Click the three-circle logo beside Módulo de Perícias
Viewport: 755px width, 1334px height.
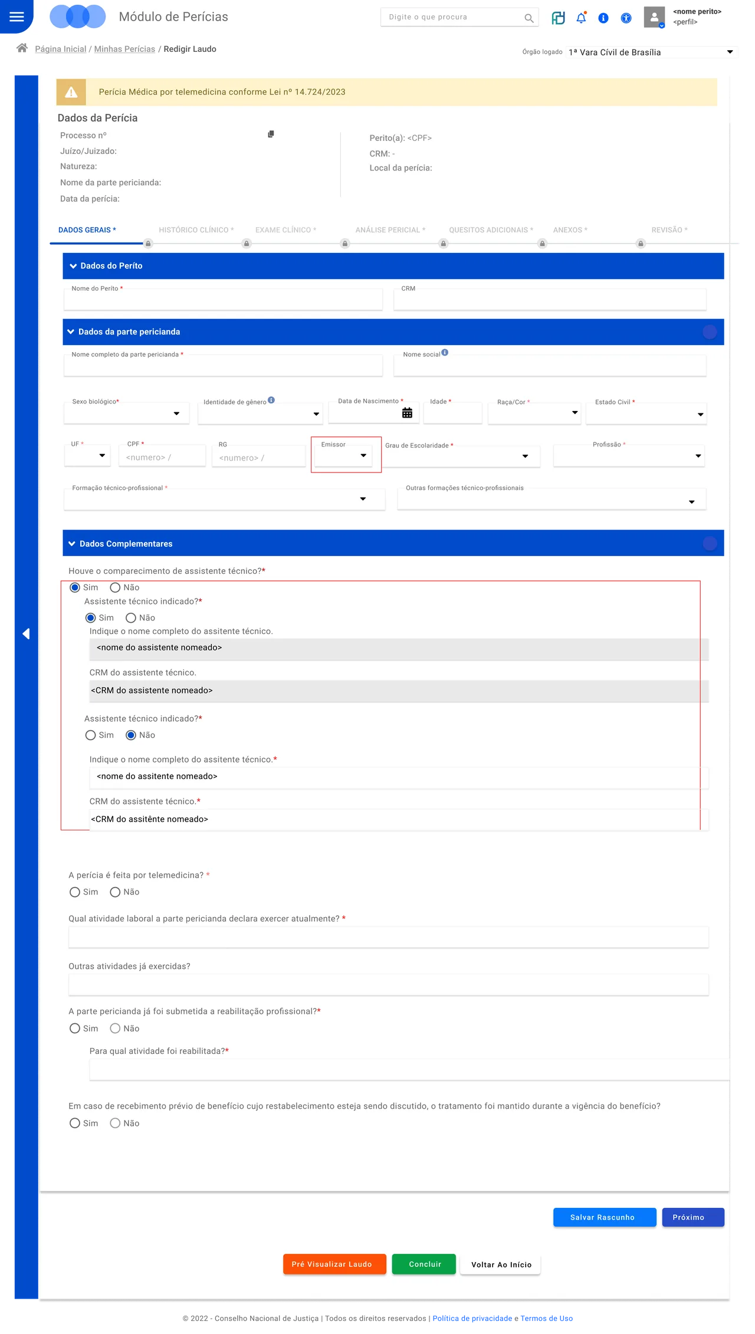[77, 17]
